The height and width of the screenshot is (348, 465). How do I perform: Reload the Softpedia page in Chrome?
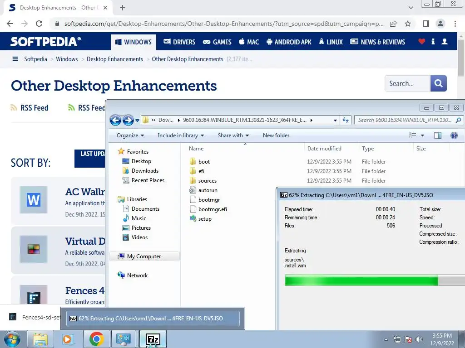click(39, 24)
